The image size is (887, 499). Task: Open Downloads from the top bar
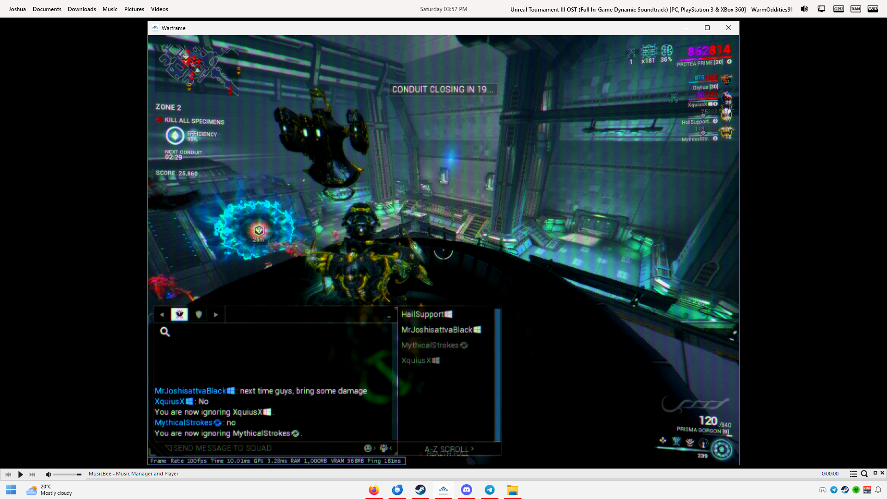82,9
